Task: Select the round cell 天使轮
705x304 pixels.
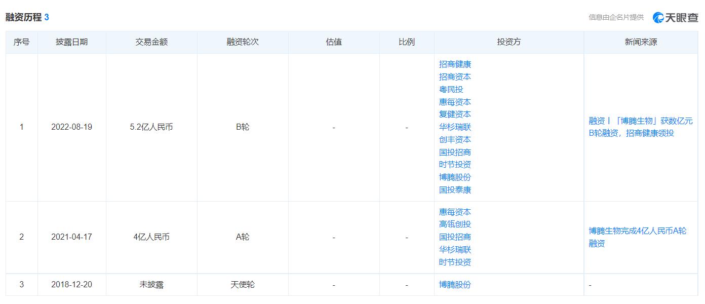Action: click(x=243, y=285)
